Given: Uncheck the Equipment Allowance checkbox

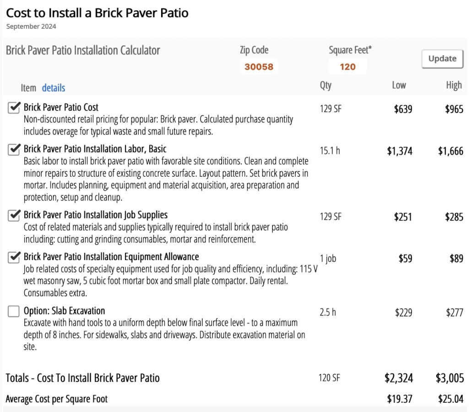Looking at the screenshot, I should pyautogui.click(x=14, y=257).
